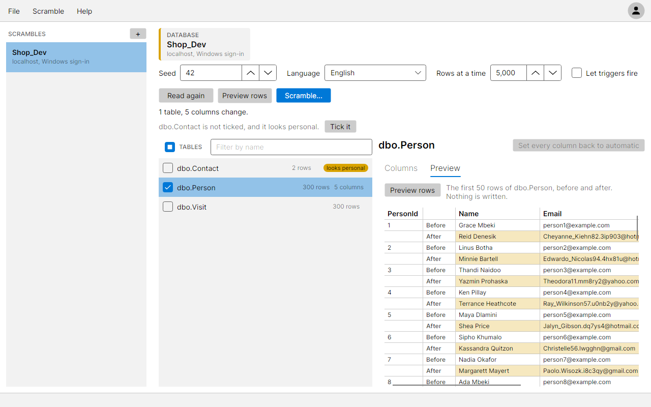Click the Ken Pillay cell
This screenshot has width=651, height=407.
click(497, 293)
